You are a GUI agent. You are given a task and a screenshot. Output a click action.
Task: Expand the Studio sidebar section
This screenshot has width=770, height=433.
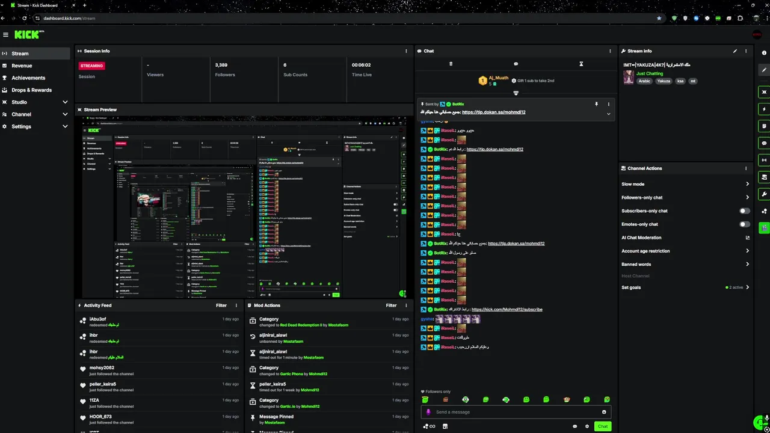point(65,102)
